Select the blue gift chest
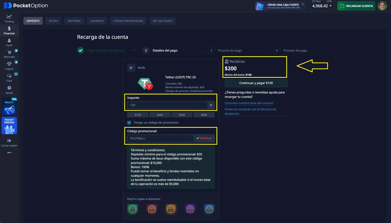The width and height of the screenshot is (391, 223). click(x=209, y=209)
